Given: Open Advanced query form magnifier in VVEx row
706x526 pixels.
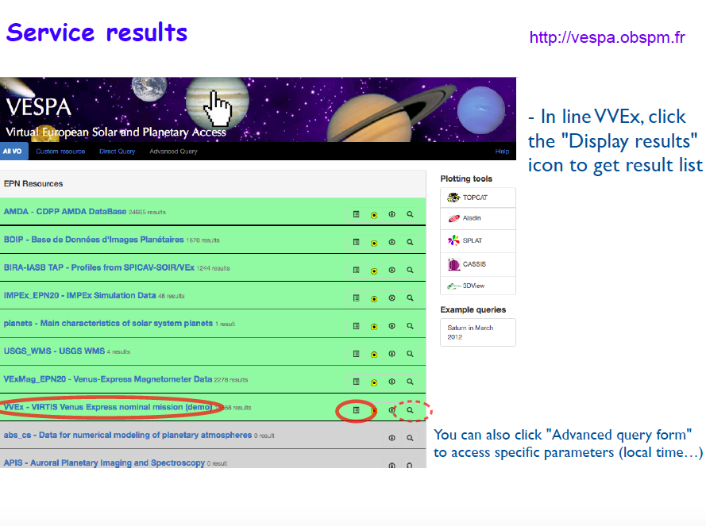Looking at the screenshot, I should [x=410, y=410].
